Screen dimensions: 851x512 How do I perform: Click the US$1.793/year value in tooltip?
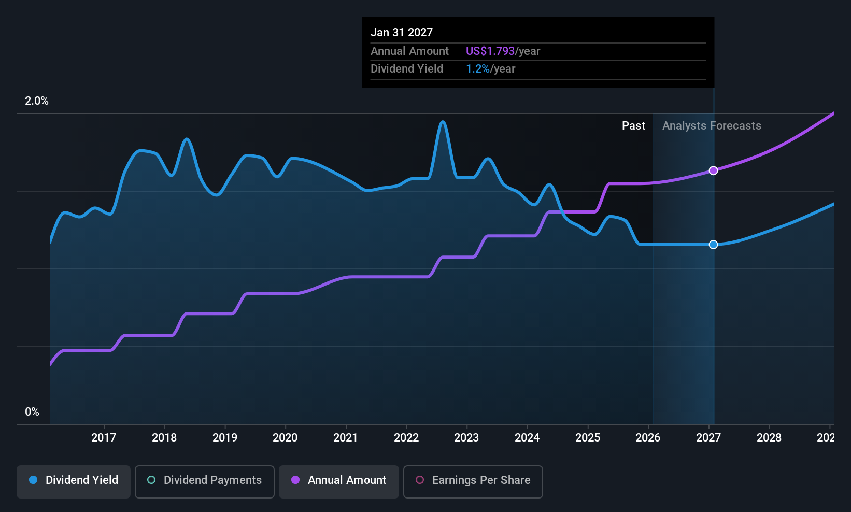pyautogui.click(x=503, y=51)
